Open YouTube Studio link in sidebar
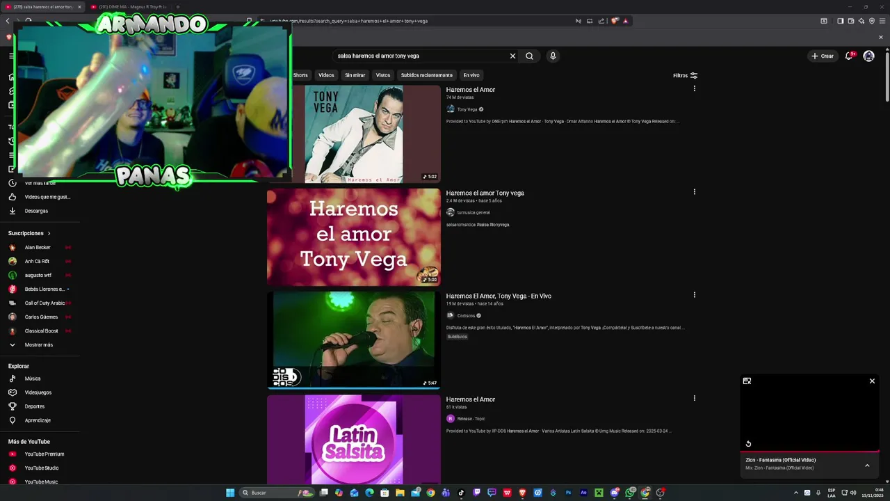The height and width of the screenshot is (501, 890). [x=42, y=468]
